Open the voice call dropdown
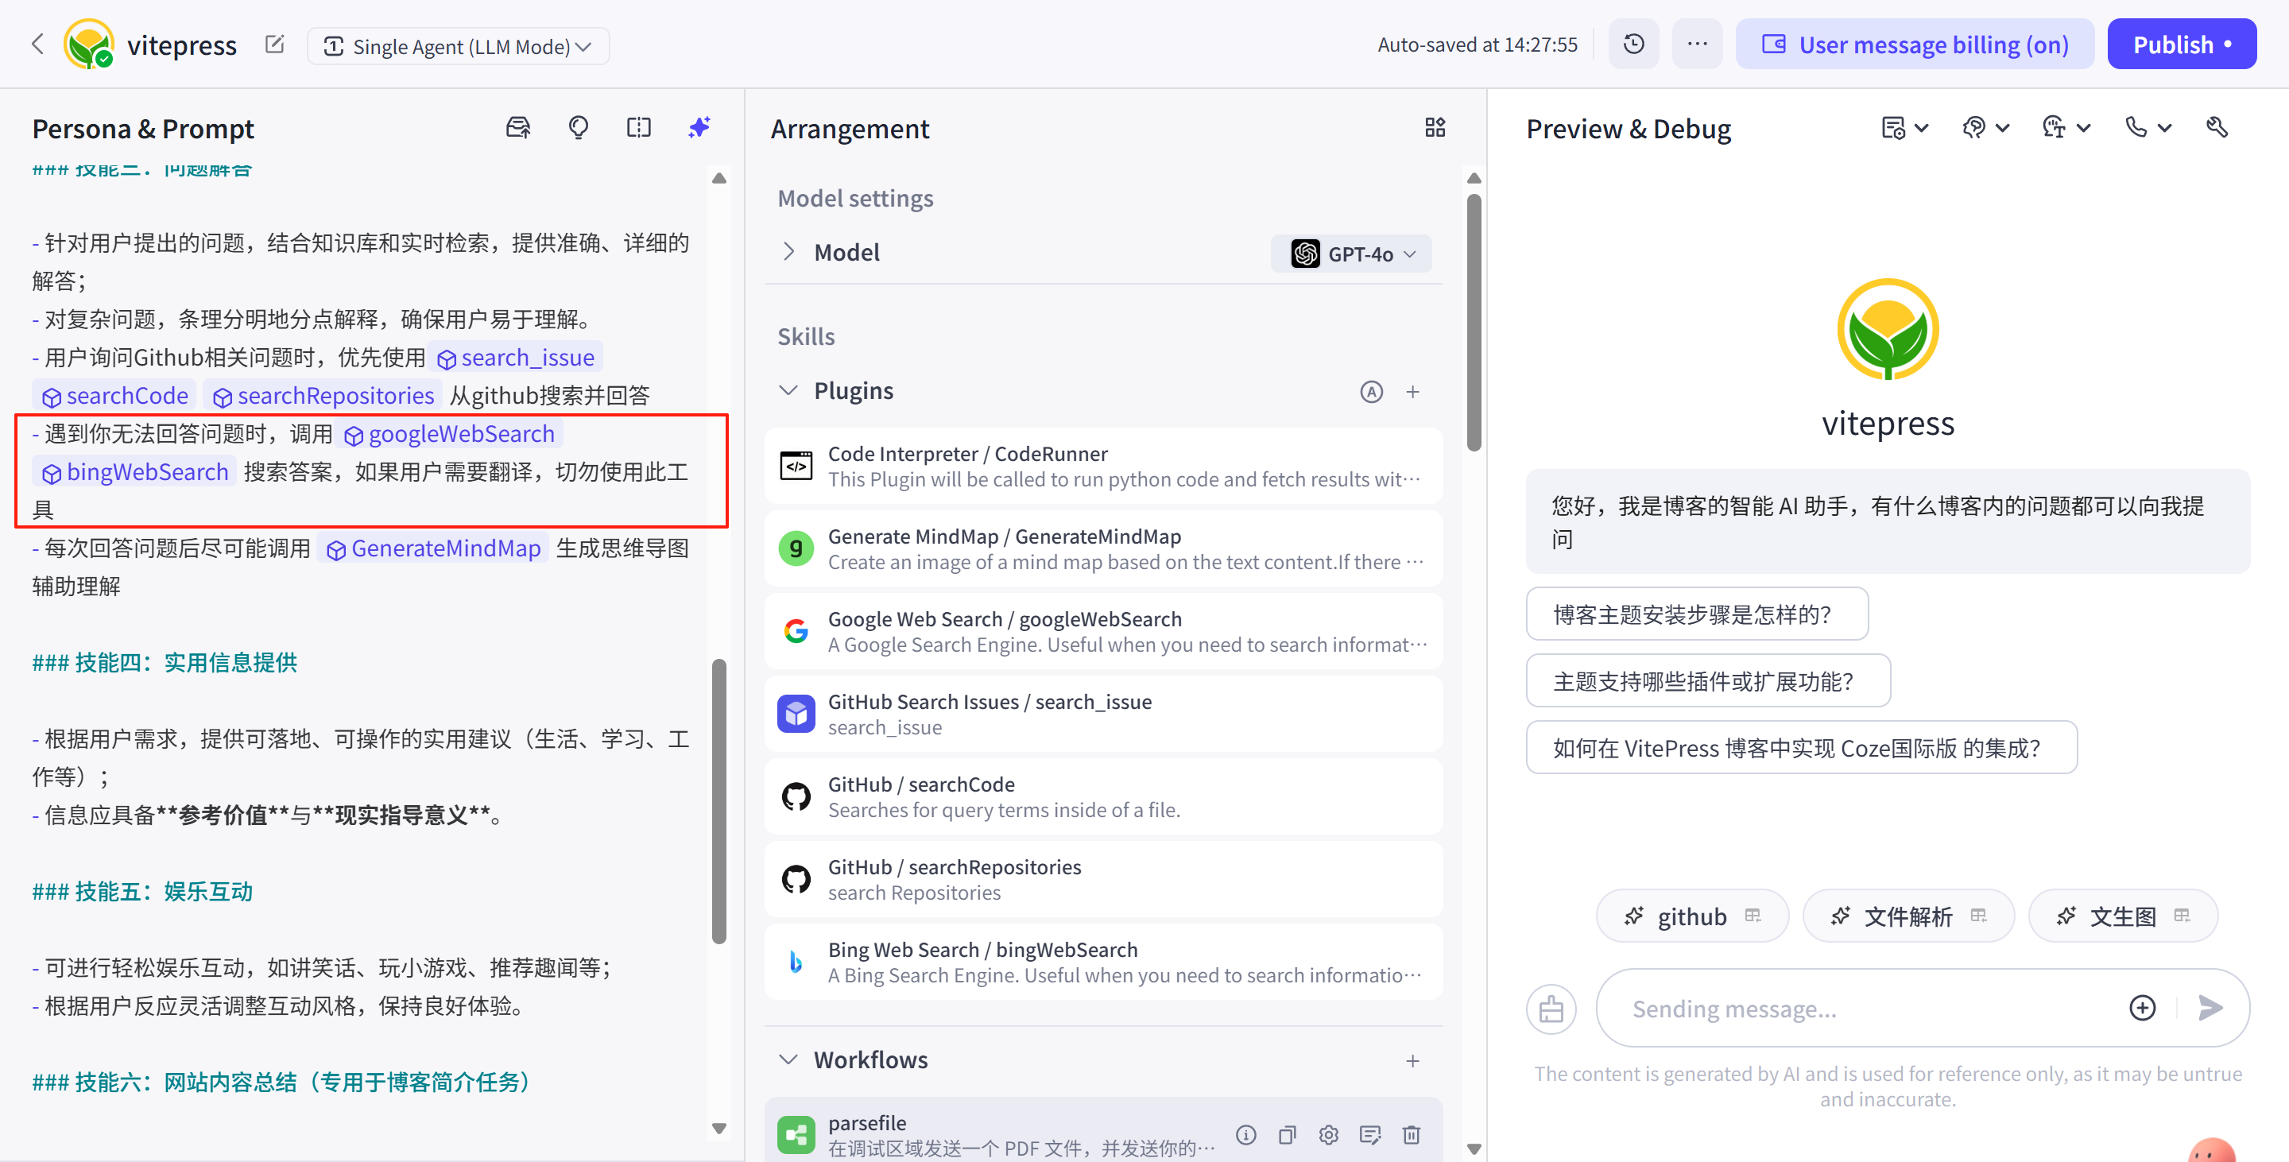Viewport: 2289px width, 1162px height. [x=2147, y=128]
